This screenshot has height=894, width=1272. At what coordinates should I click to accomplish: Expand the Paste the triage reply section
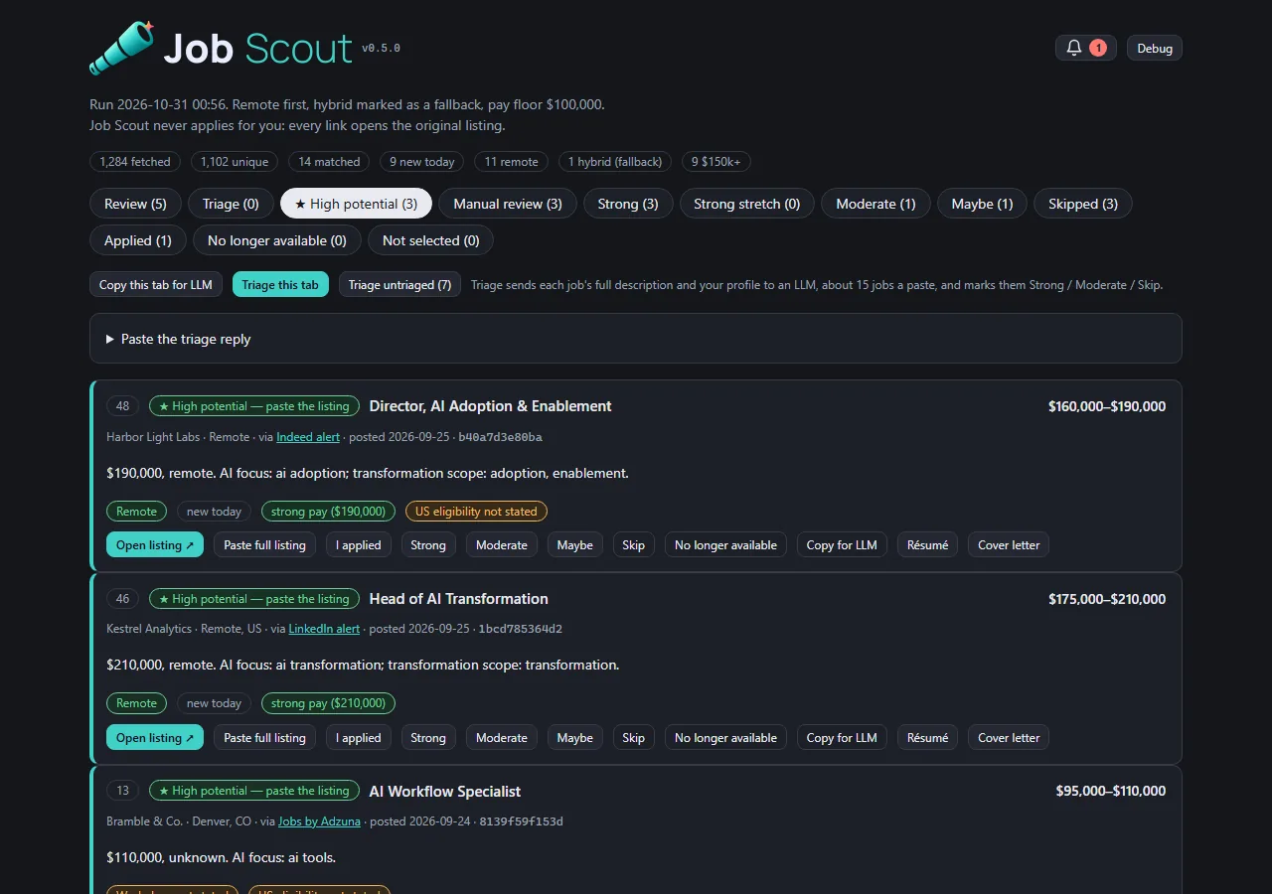click(635, 339)
